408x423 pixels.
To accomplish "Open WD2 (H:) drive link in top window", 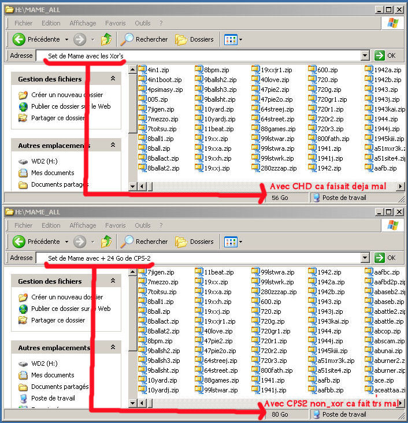I will coord(38,161).
